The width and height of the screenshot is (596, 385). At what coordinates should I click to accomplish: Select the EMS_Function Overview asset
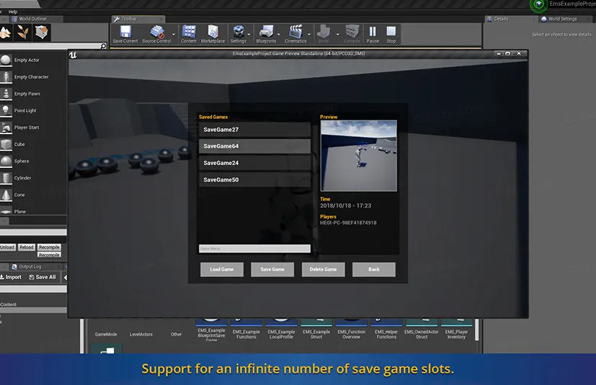[x=351, y=330]
